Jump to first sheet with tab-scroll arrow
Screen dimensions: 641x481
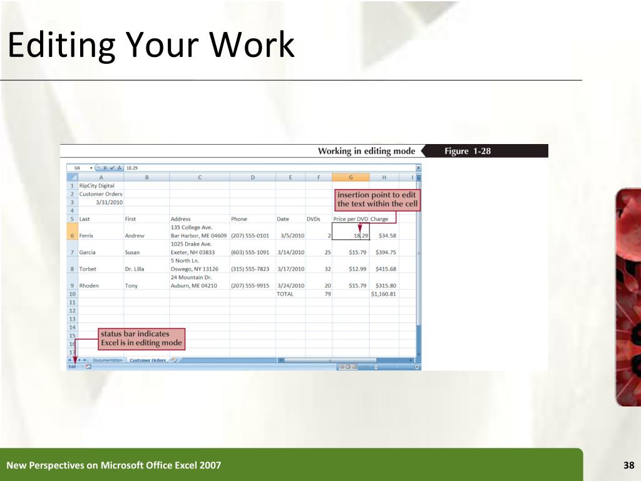69,360
